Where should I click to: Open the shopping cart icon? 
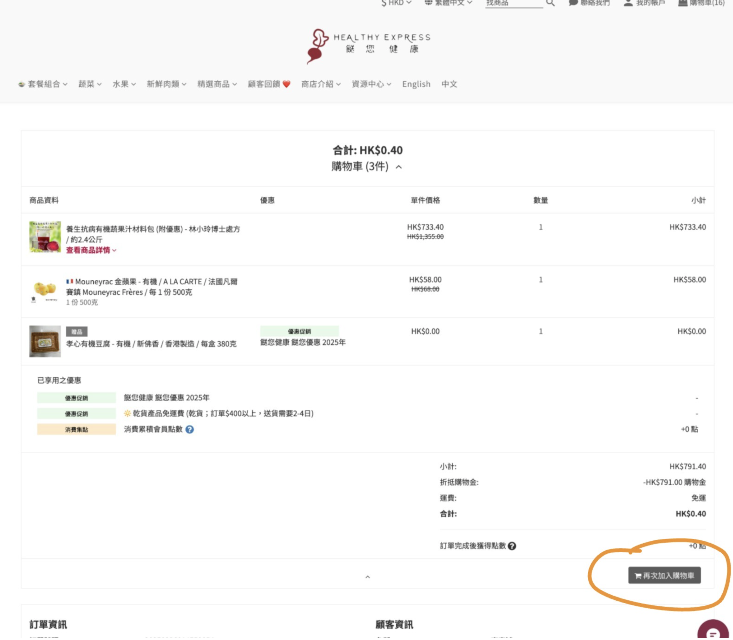point(683,3)
